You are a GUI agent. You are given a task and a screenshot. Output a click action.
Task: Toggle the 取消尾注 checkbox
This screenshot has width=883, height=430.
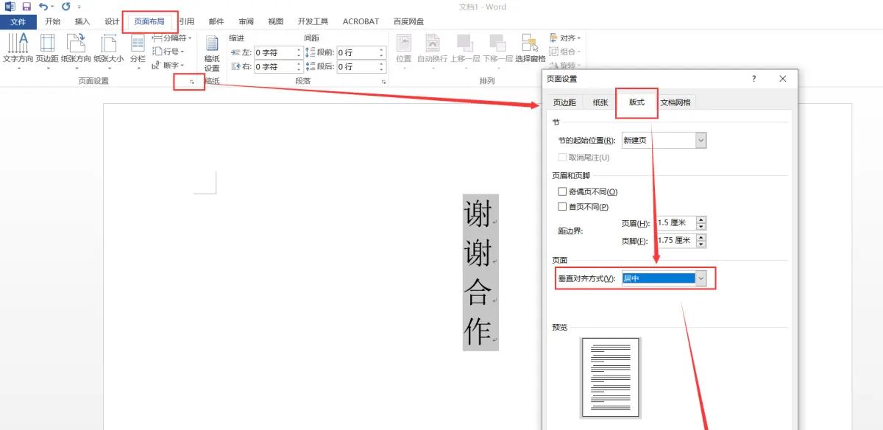[x=561, y=157]
